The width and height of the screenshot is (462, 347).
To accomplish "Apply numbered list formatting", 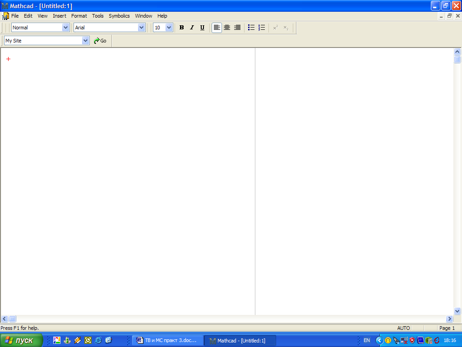I will tap(262, 28).
